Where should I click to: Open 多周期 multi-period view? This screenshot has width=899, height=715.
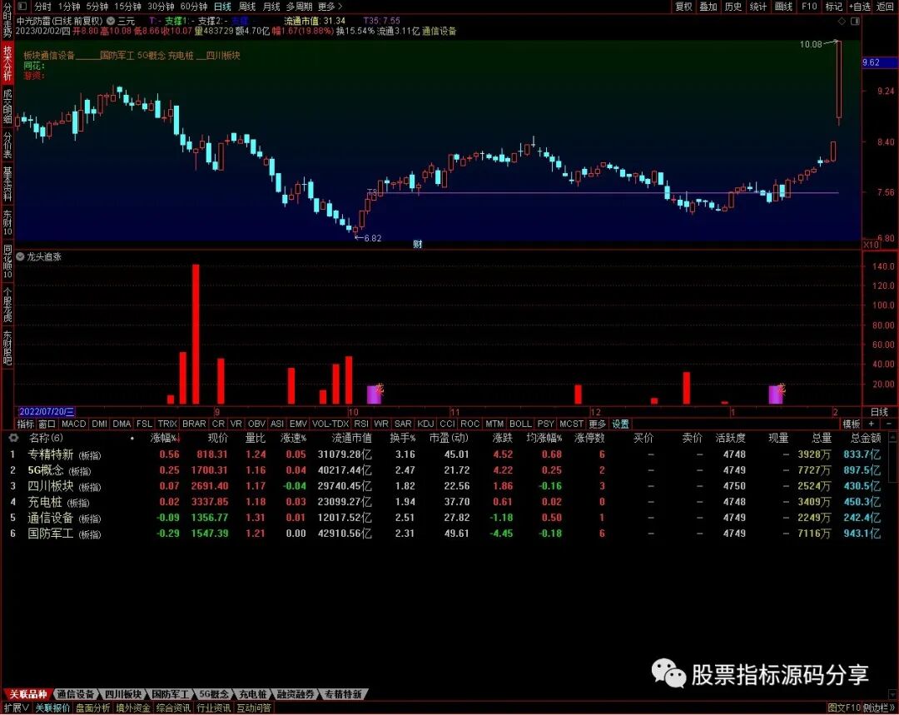coord(299,7)
